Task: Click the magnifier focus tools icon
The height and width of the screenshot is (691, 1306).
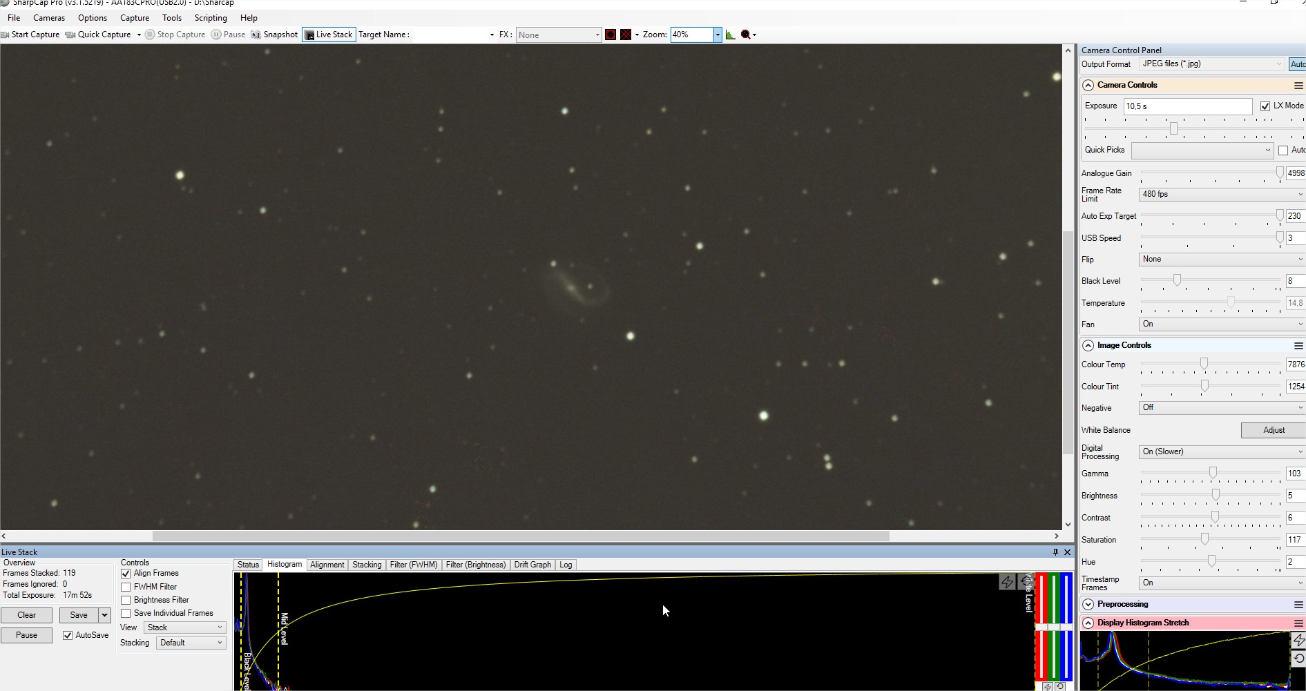Action: (x=746, y=35)
